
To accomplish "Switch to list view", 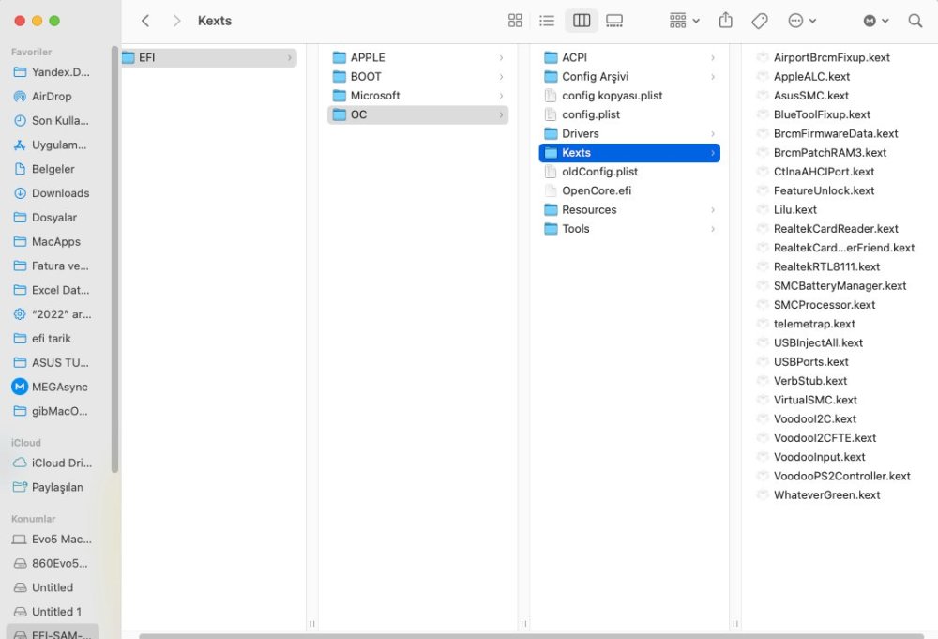I will [x=547, y=21].
